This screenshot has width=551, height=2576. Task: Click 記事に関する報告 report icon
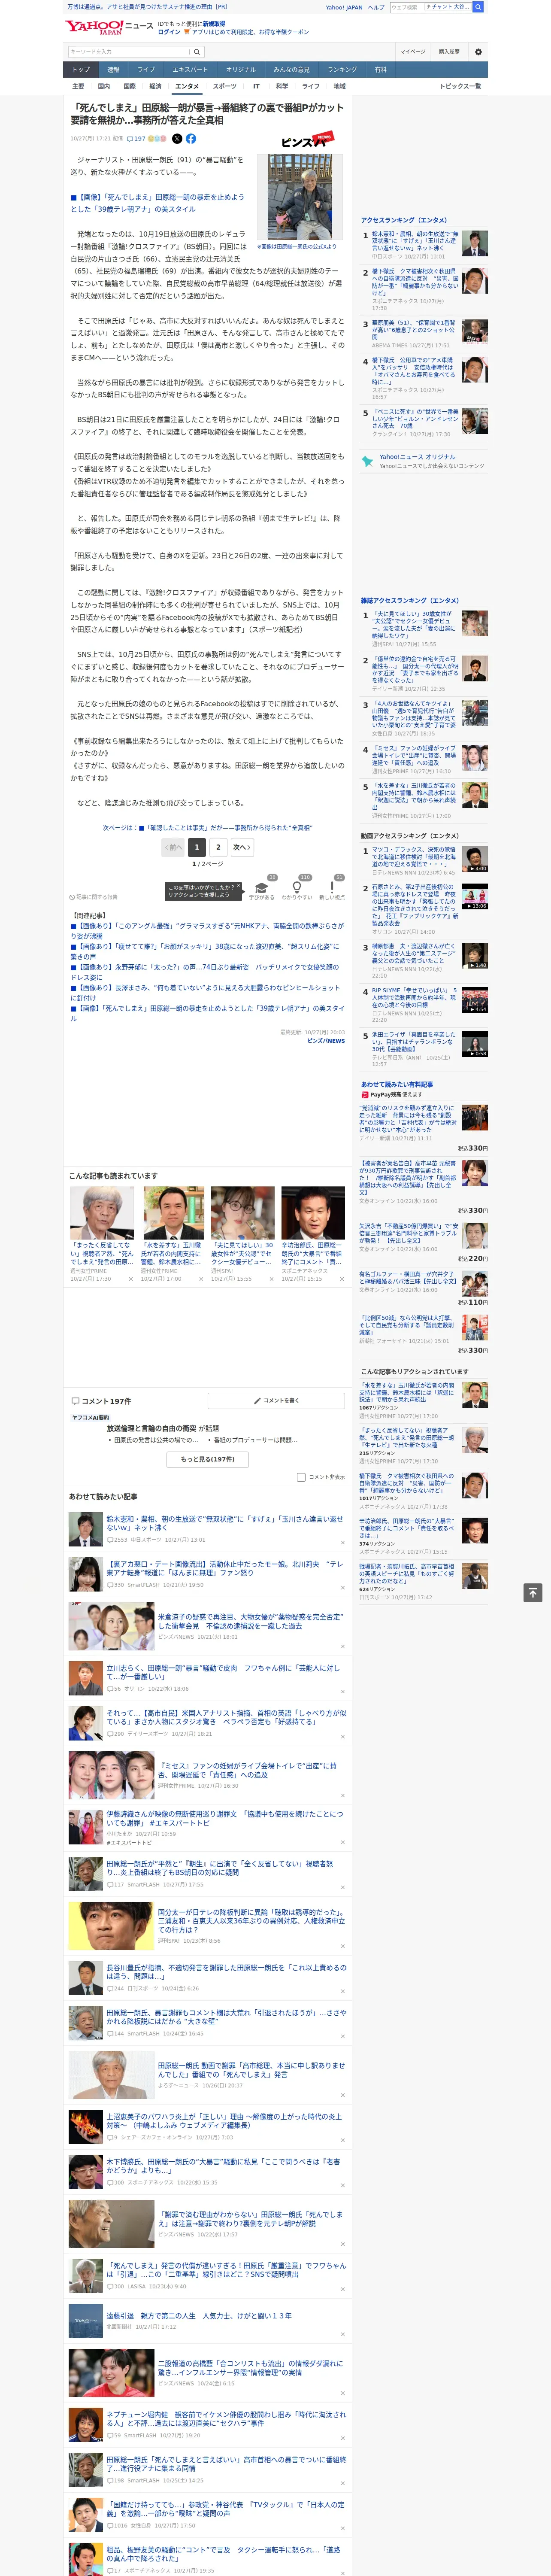pyautogui.click(x=93, y=897)
